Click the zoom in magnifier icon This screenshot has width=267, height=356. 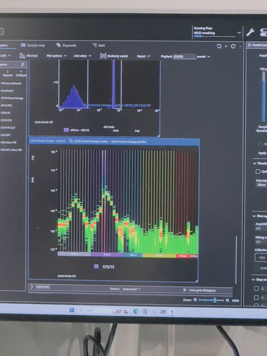pos(228,300)
